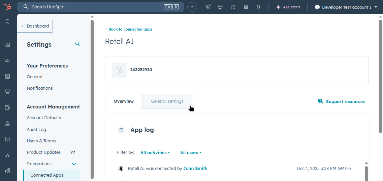Open Users & Teams in sidebar
Screen dimensions: 383x181
tap(41, 141)
